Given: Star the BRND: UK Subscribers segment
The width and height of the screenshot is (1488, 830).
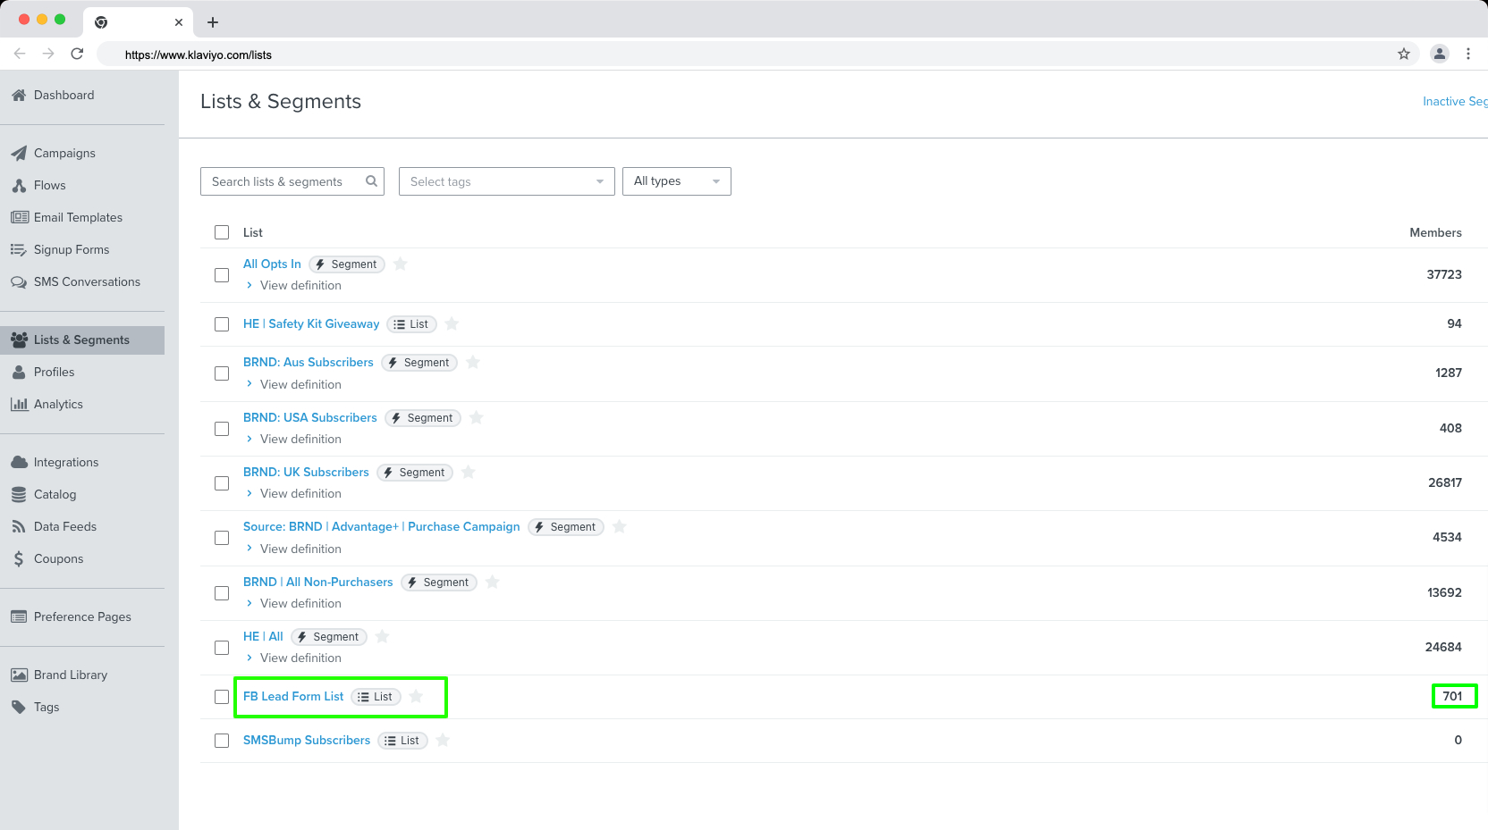Looking at the screenshot, I should (469, 472).
